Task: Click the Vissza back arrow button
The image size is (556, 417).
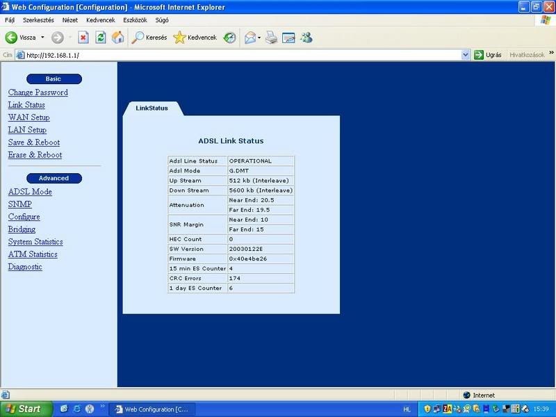Action: [21, 38]
